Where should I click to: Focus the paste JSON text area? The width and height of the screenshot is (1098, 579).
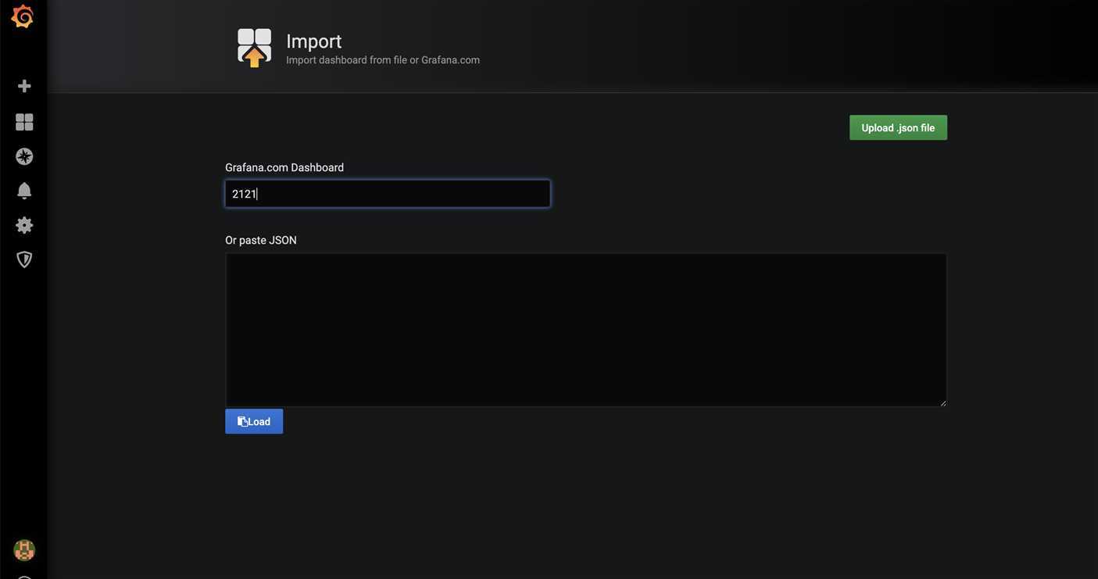pyautogui.click(x=586, y=330)
